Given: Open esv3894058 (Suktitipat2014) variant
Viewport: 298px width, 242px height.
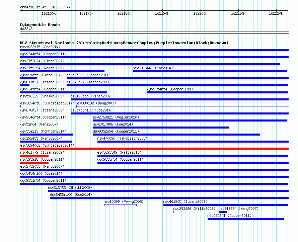Looking at the screenshot, I should [x=47, y=103].
